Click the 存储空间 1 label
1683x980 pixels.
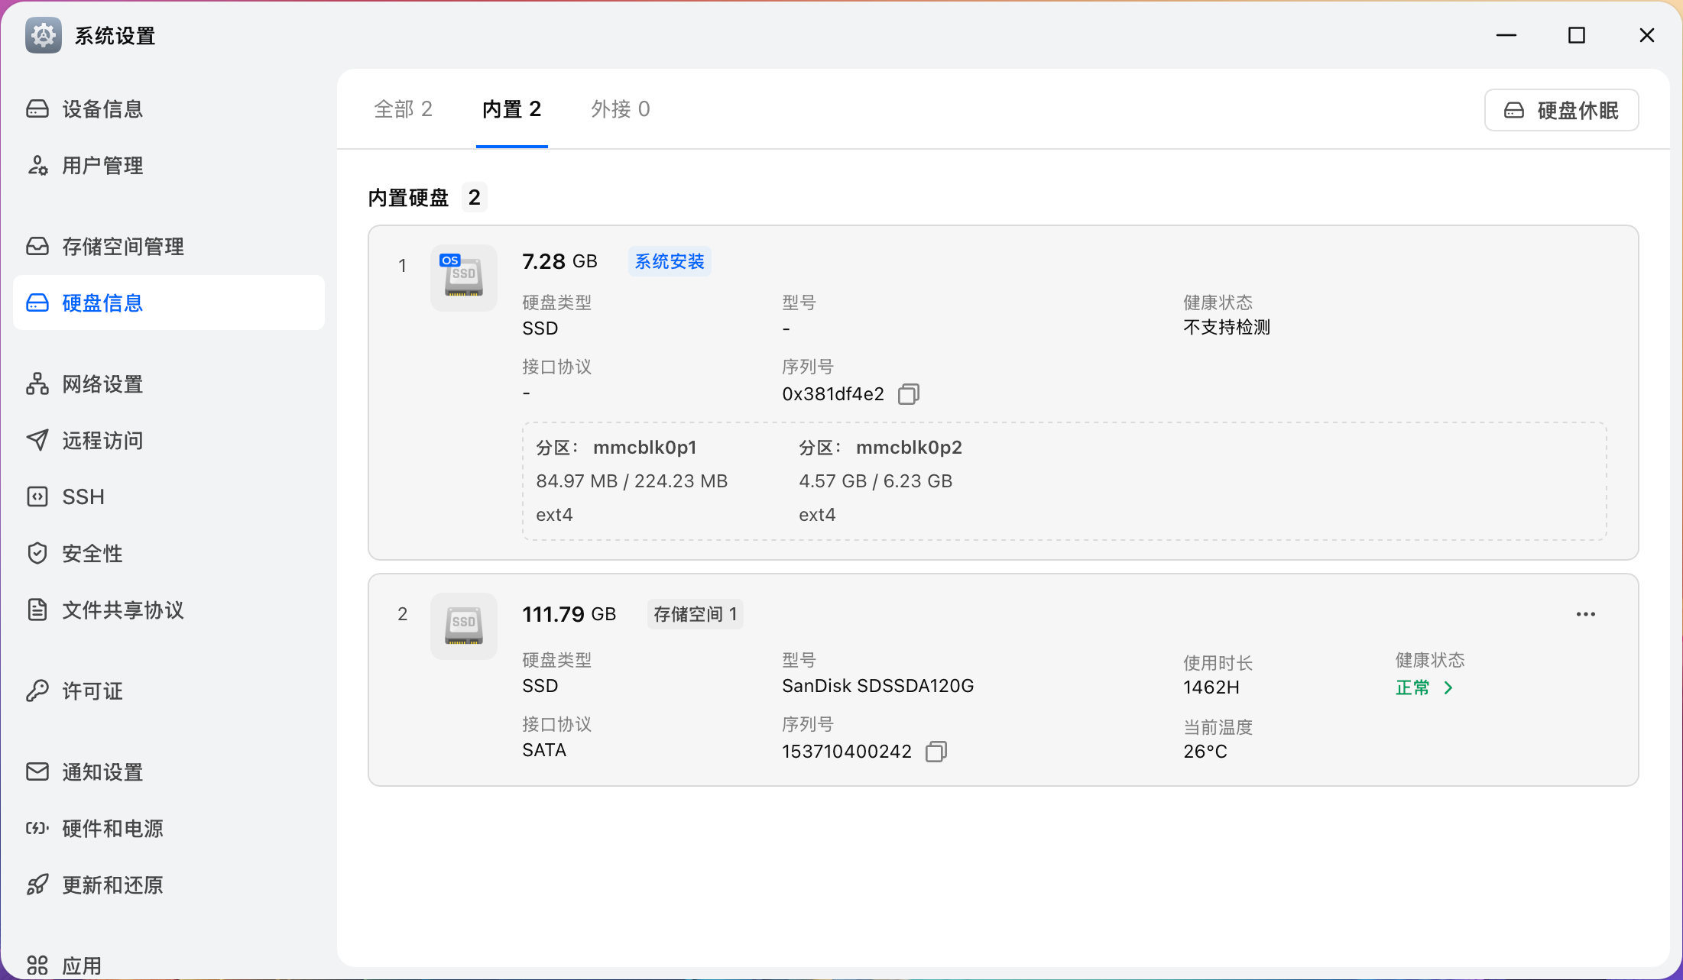pos(695,614)
